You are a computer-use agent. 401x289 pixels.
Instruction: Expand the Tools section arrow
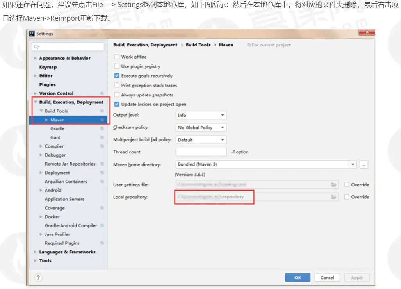[35, 260]
